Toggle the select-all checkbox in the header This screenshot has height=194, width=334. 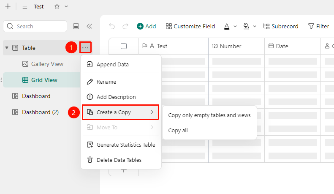[124, 46]
